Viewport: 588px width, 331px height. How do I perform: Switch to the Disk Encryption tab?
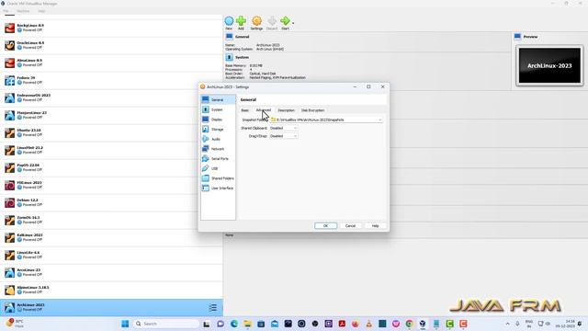[312, 110]
